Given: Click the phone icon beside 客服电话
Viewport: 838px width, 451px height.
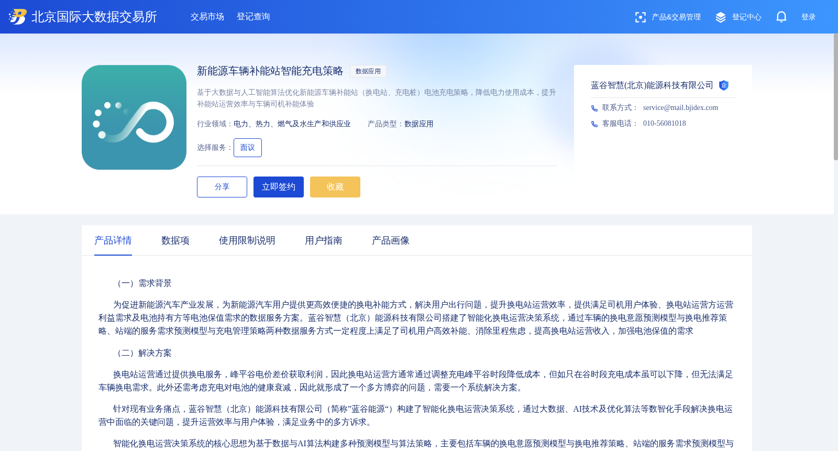Looking at the screenshot, I should coord(594,124).
